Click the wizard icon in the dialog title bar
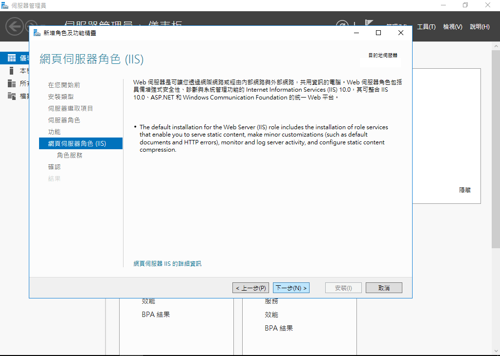This screenshot has width=500, height=356. (37, 33)
